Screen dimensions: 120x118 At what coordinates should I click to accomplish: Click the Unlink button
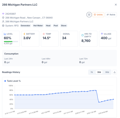(98, 15)
